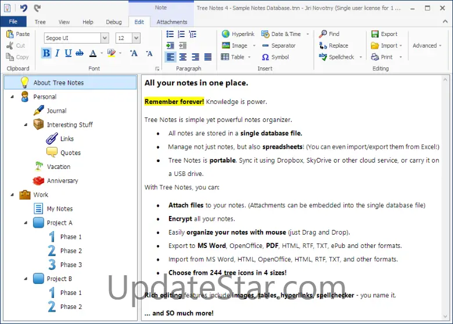Screen dimensions: 453x324
Task: Open the Spellcheck dropdown arrow
Action: coord(361,57)
